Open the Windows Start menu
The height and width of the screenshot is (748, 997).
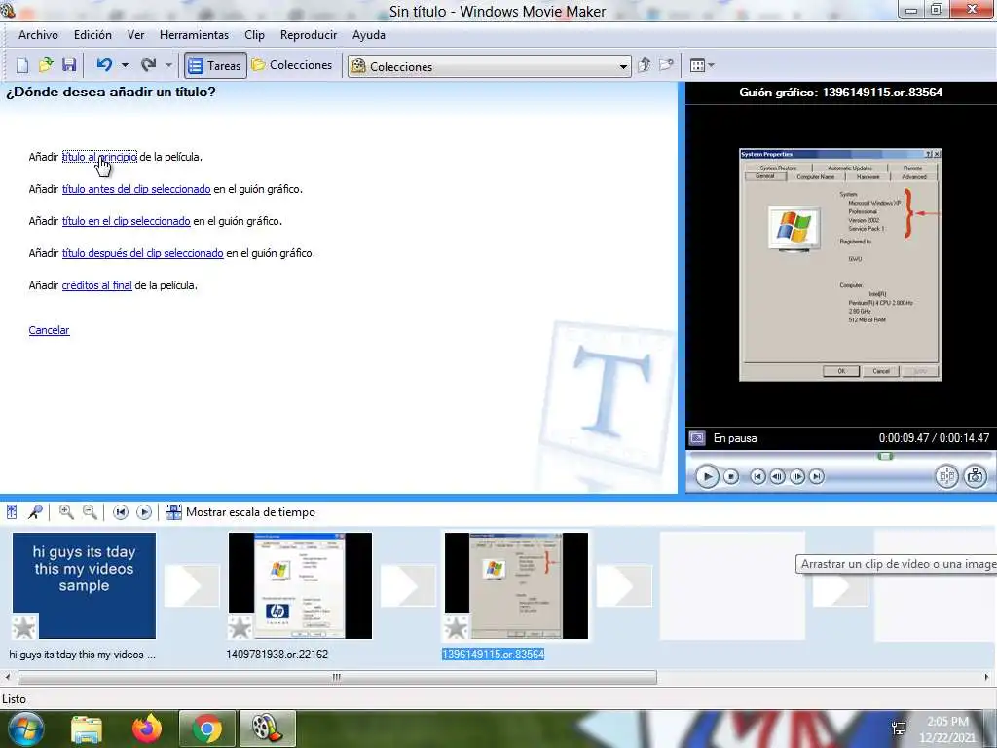(26, 729)
